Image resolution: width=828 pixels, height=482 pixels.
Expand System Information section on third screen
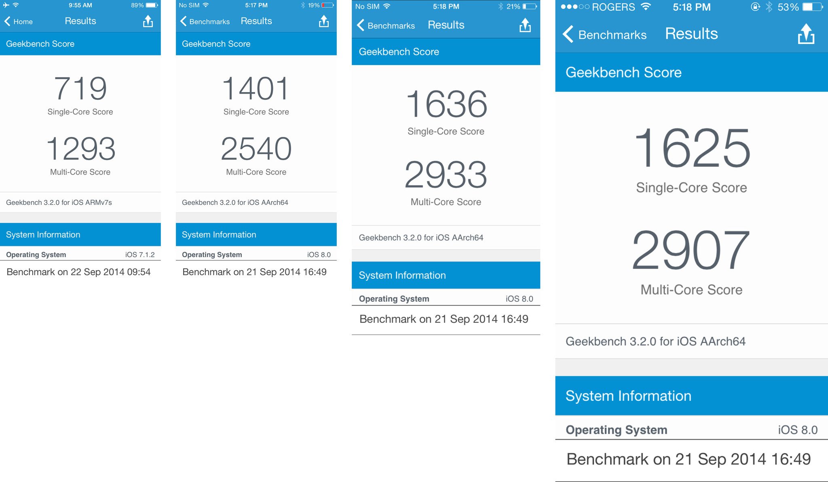pyautogui.click(x=448, y=274)
